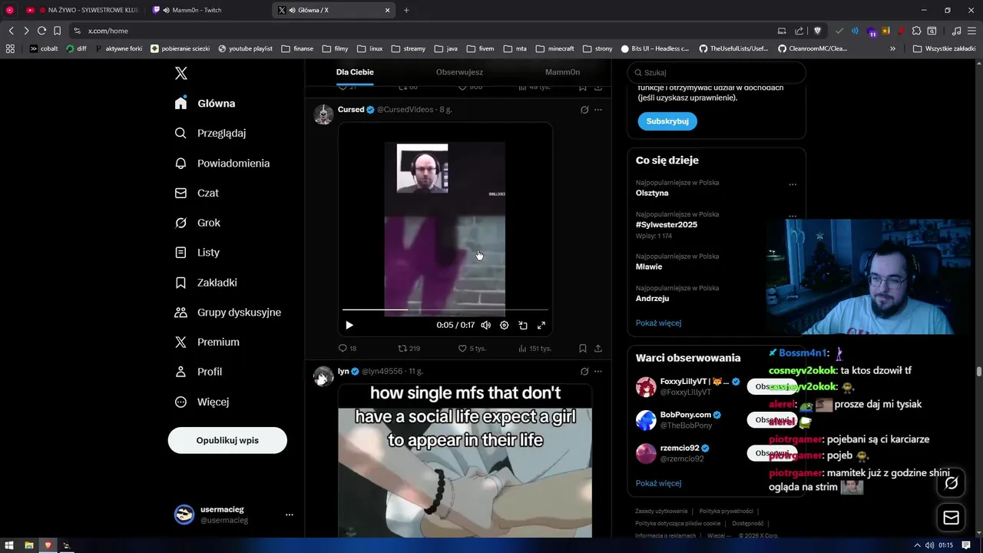Open Listy in sidebar
The height and width of the screenshot is (553, 983).
click(197, 253)
